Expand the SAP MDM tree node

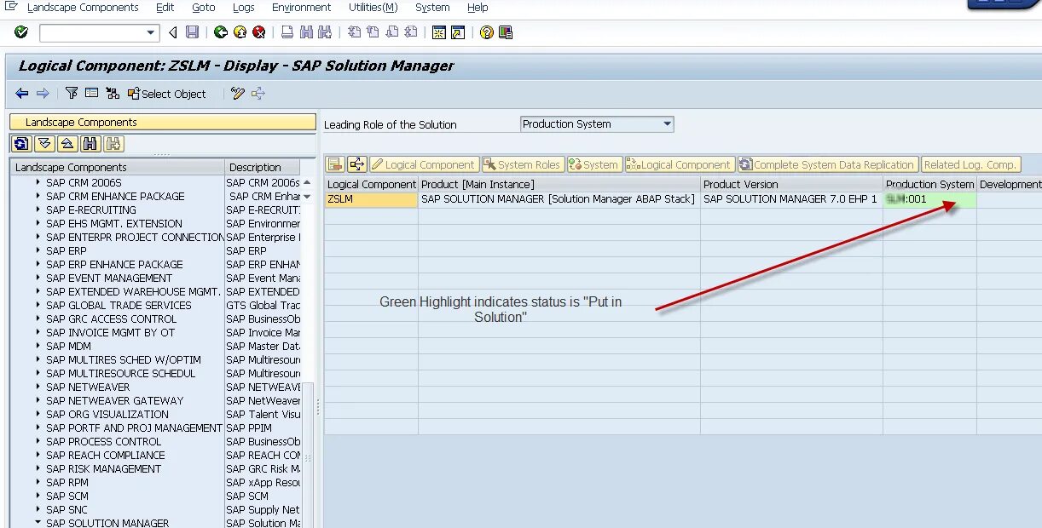38,346
